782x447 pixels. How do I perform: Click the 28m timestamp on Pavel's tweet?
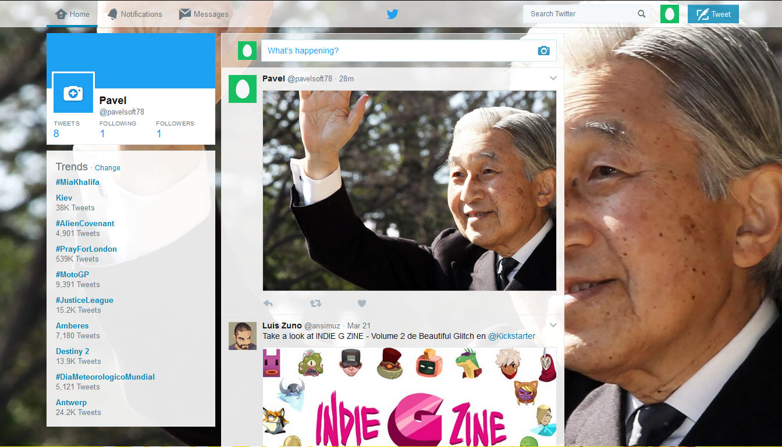tap(346, 78)
